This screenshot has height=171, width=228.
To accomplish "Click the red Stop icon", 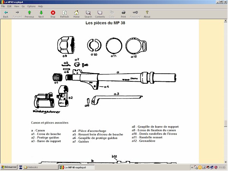I will point(53,13).
